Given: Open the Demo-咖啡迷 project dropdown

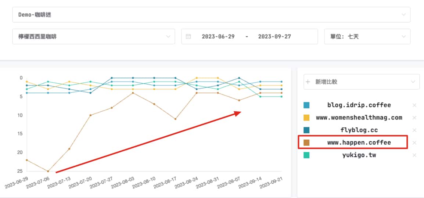Looking at the screenshot, I should click(x=211, y=15).
